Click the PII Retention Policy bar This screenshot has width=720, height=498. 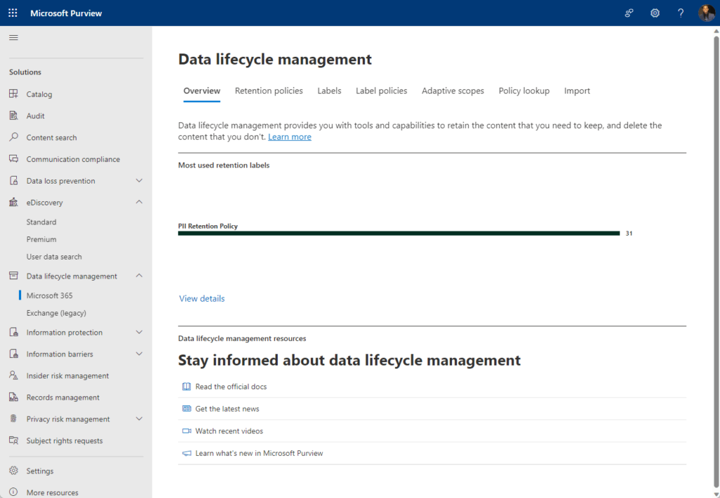[x=399, y=234]
